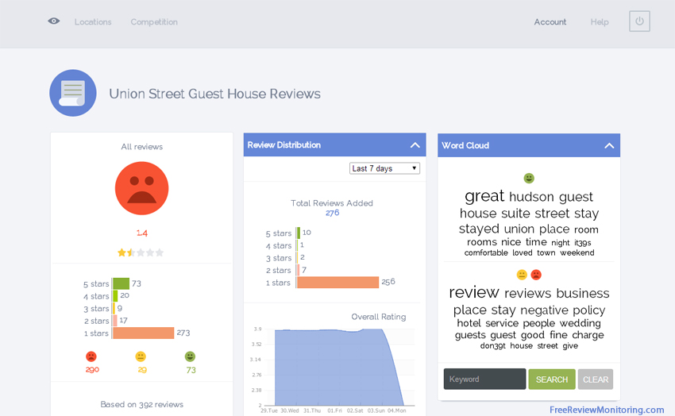Click the 1.4 rating score
Viewport: 675px width, 416px height.
pyautogui.click(x=141, y=233)
